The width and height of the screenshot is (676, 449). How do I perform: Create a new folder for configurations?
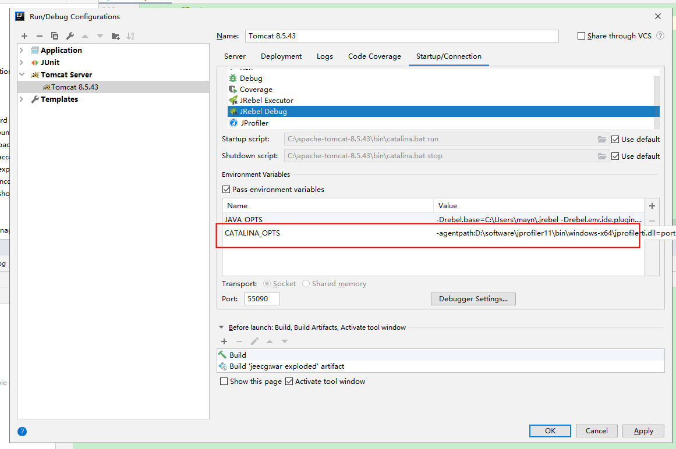(115, 36)
